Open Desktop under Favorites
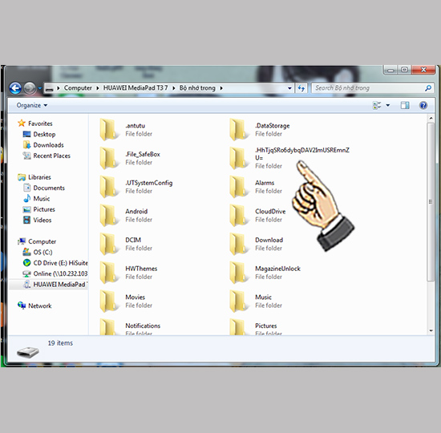The image size is (441, 433). (39, 134)
